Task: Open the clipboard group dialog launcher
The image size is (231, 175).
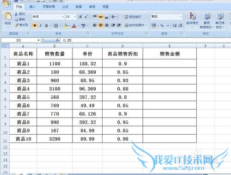Action: coord(28,33)
